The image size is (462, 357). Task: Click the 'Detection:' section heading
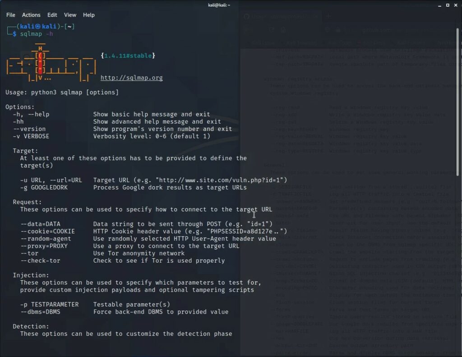tap(31, 327)
